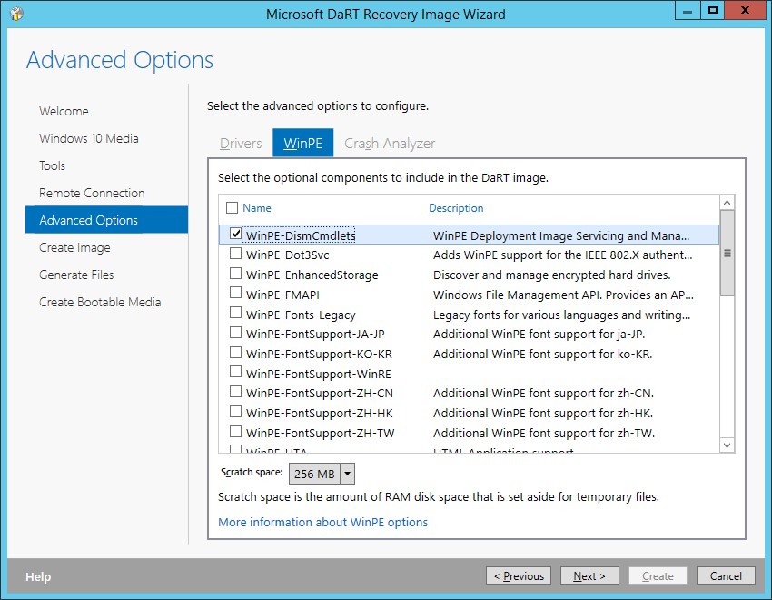Screen dimensions: 772x600
Task: Select all components via Name header checkbox
Action: 232,207
